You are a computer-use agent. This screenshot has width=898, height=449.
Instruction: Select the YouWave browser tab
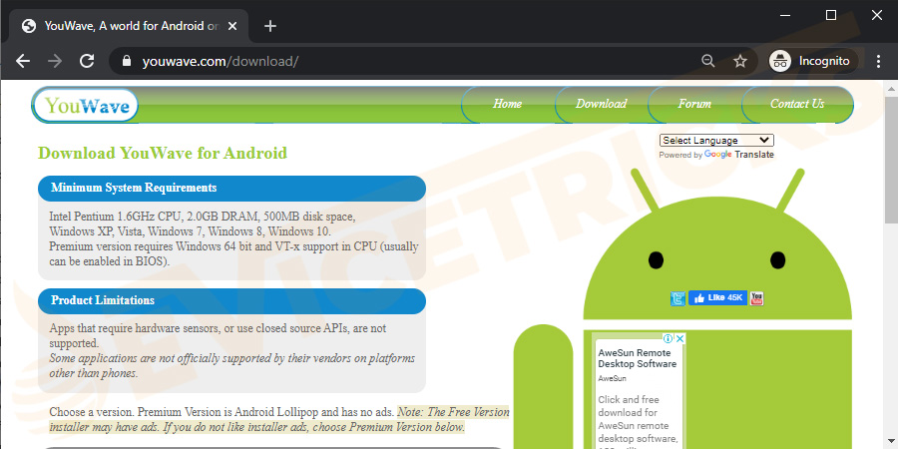(129, 26)
